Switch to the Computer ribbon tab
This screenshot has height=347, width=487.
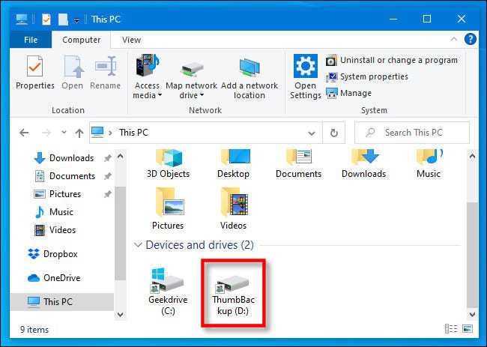coord(81,40)
